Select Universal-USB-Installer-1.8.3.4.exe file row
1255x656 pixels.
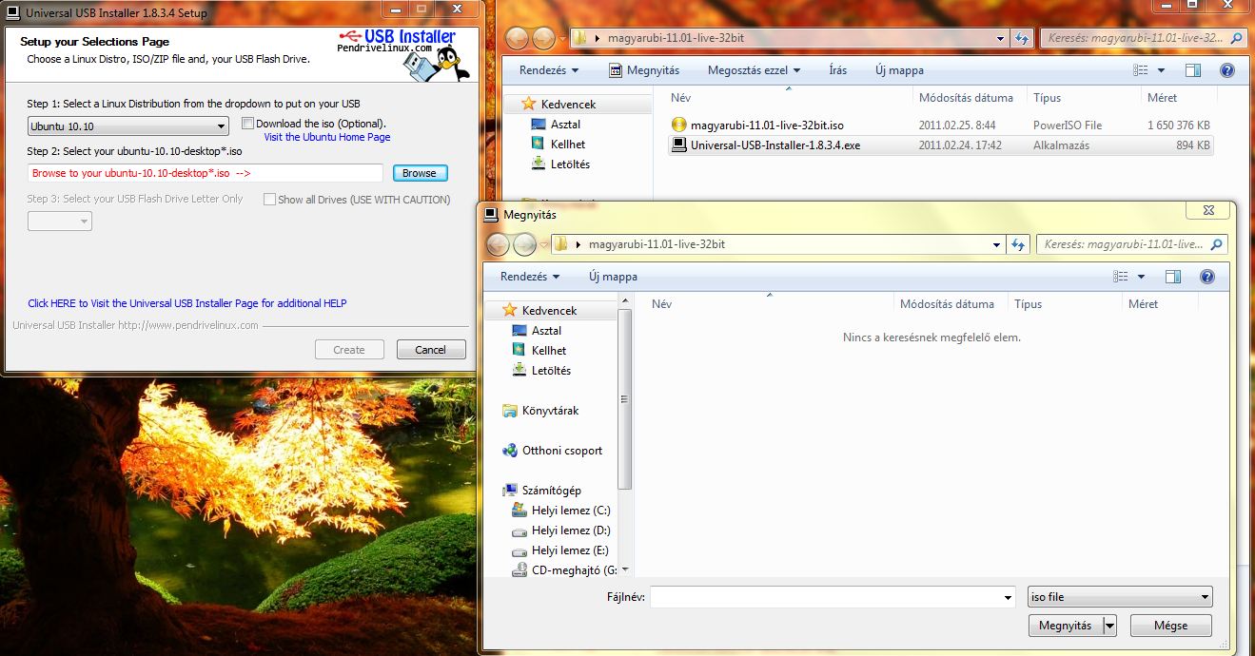pyautogui.click(x=941, y=145)
